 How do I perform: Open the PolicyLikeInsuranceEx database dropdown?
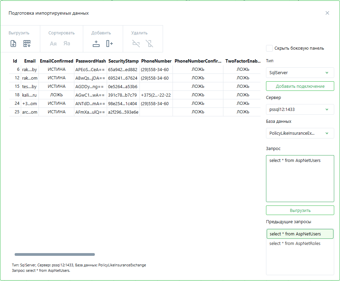[300, 133]
